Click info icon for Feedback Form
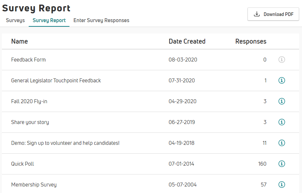Viewport: 302px width, 193px height. (282, 60)
